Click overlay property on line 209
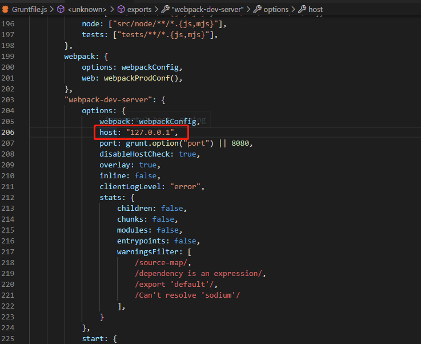 coord(115,165)
